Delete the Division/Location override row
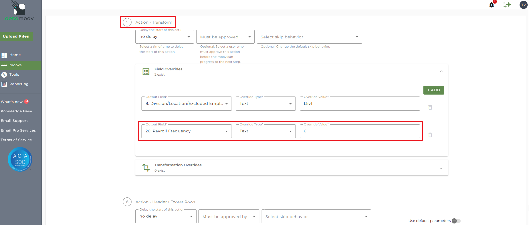 pos(430,107)
